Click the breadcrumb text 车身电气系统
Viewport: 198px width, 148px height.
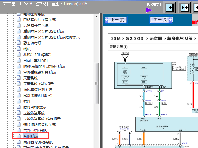(x=180, y=39)
